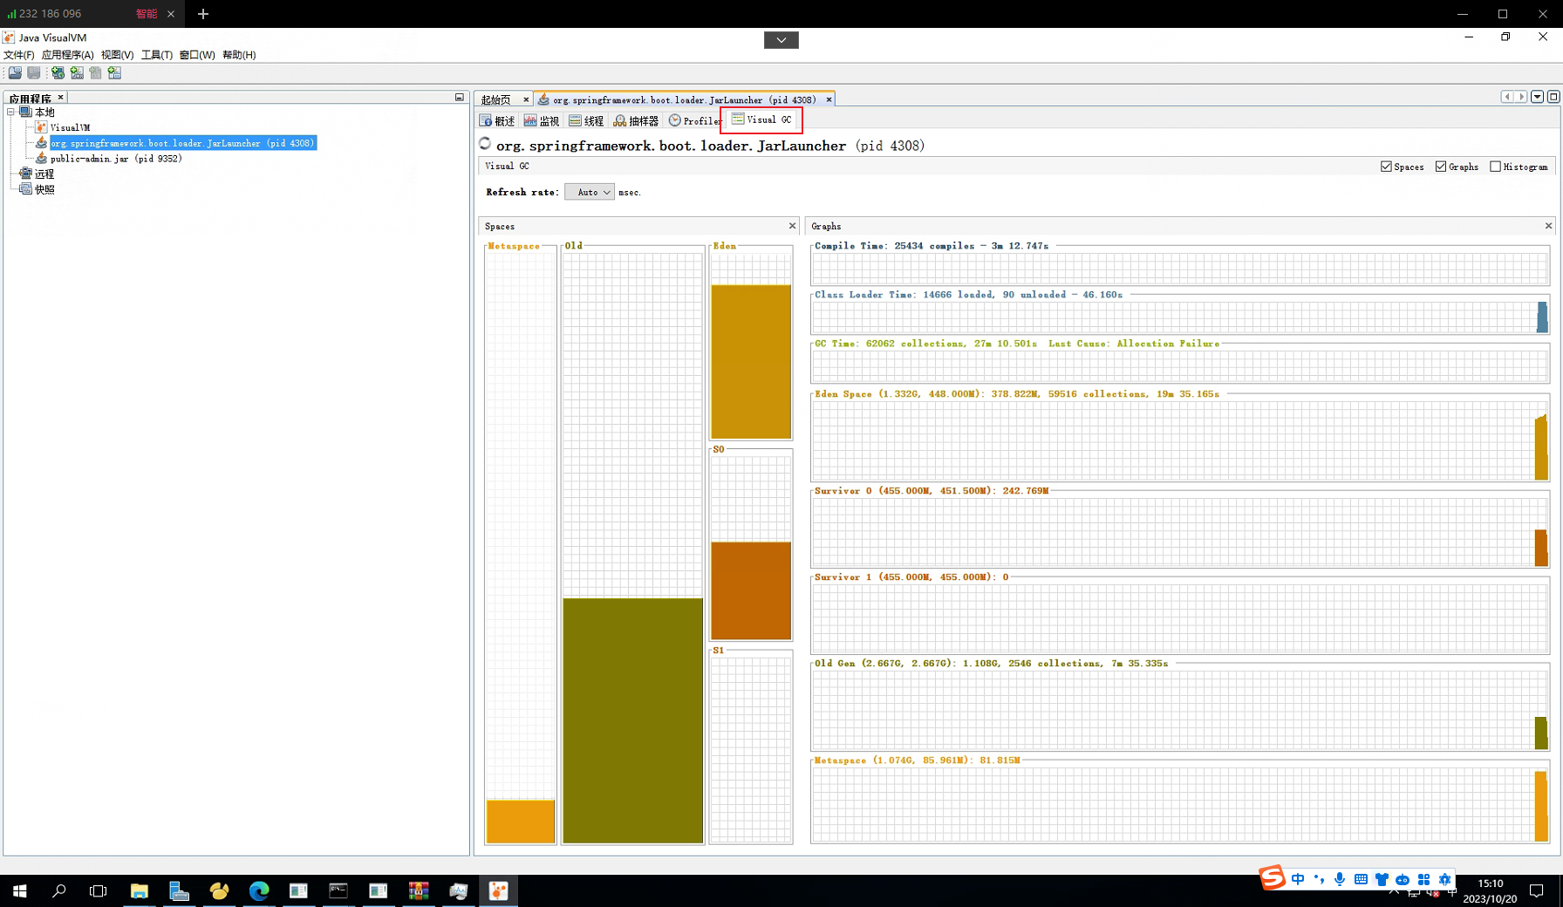This screenshot has width=1563, height=907.
Task: Open Microsoft Edge from the taskbar
Action: click(259, 890)
